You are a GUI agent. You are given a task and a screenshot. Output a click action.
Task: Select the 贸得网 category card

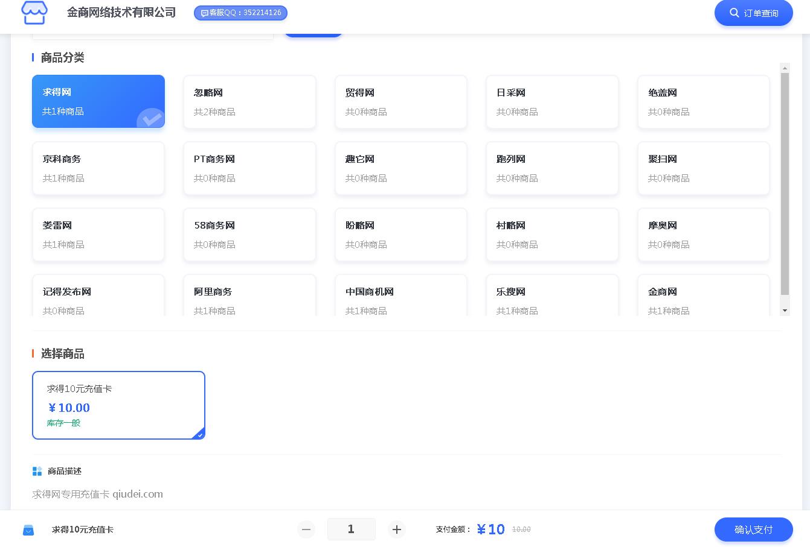point(401,102)
